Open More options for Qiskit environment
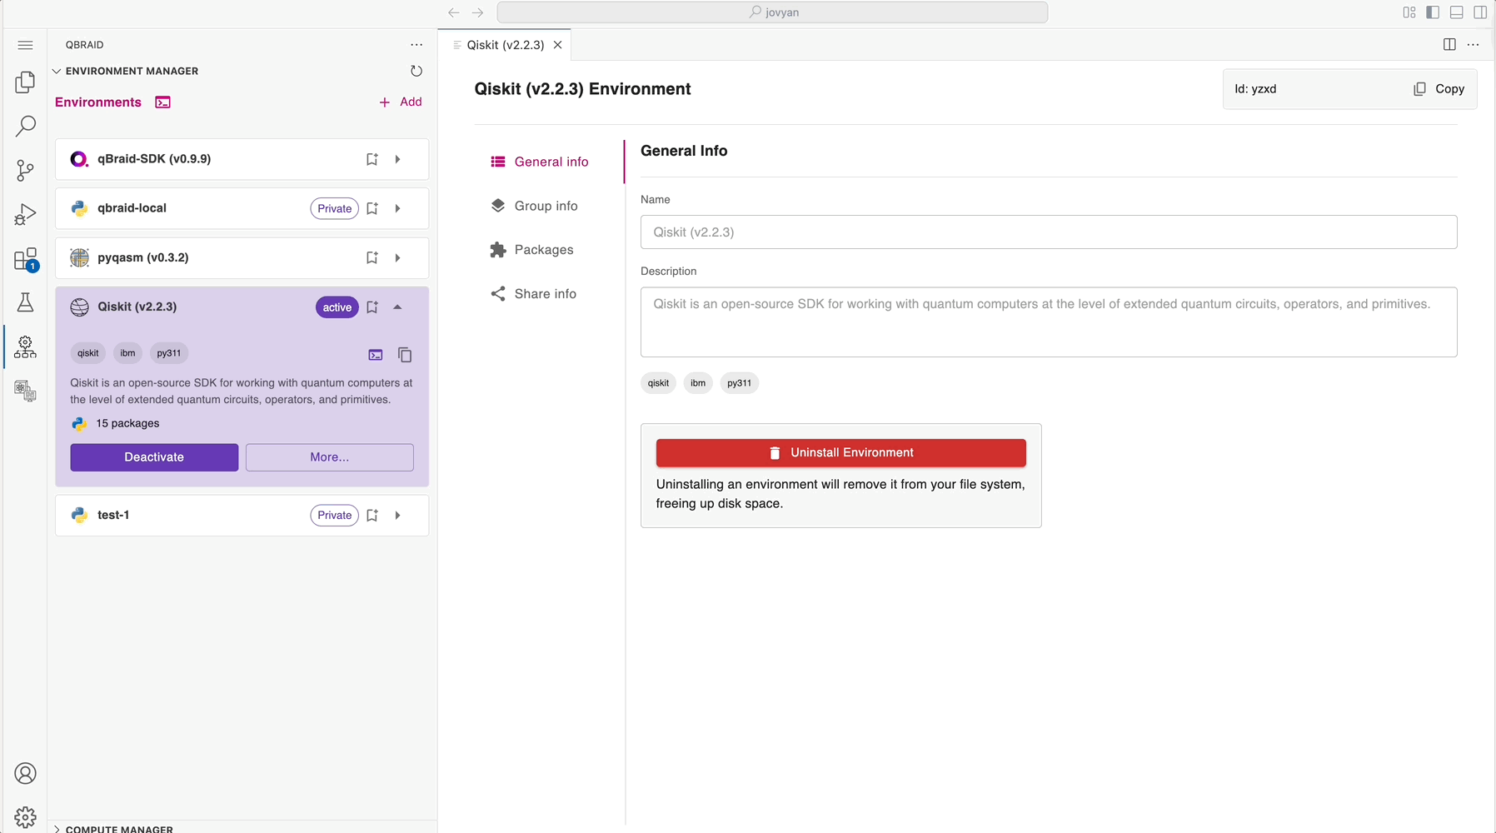The width and height of the screenshot is (1496, 833). [330, 457]
